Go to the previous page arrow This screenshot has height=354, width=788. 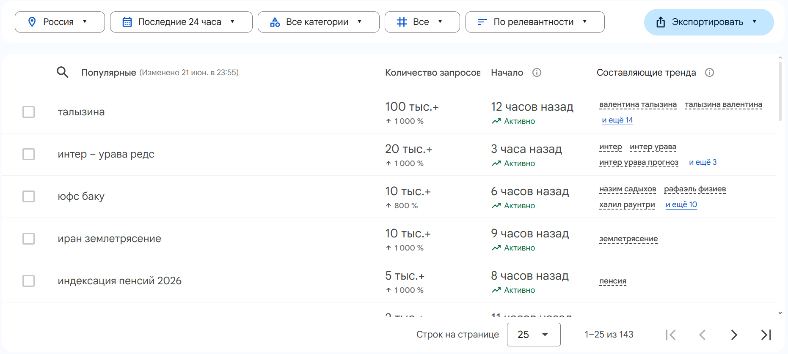tap(703, 335)
